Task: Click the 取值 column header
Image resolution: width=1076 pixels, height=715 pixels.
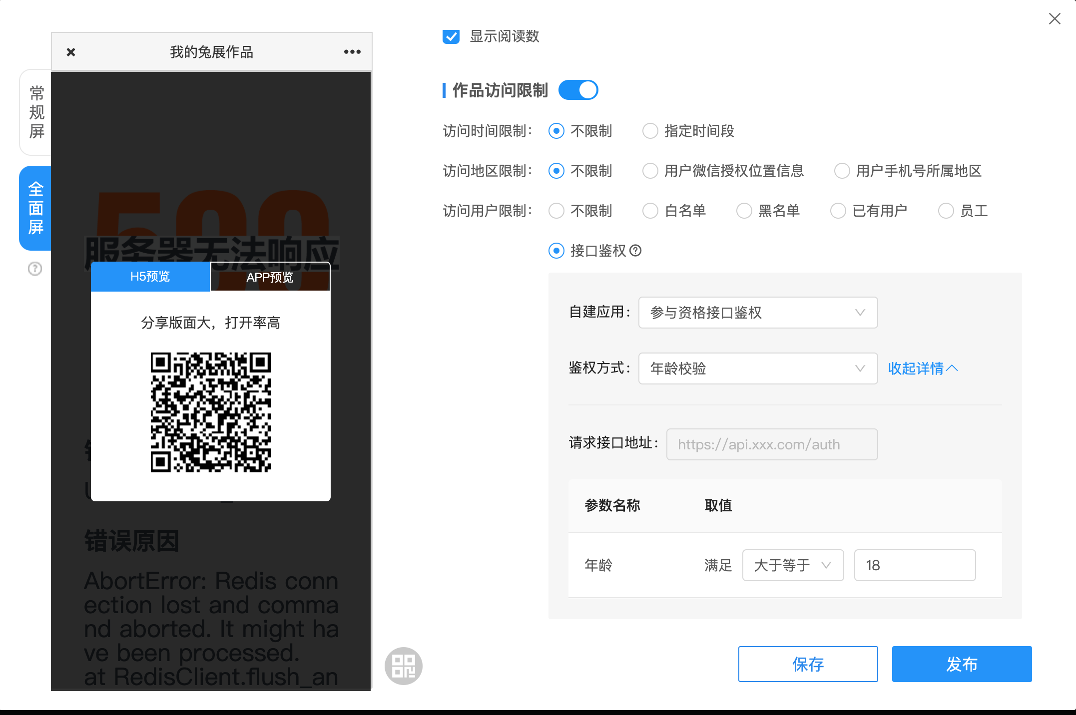Action: pos(718,505)
